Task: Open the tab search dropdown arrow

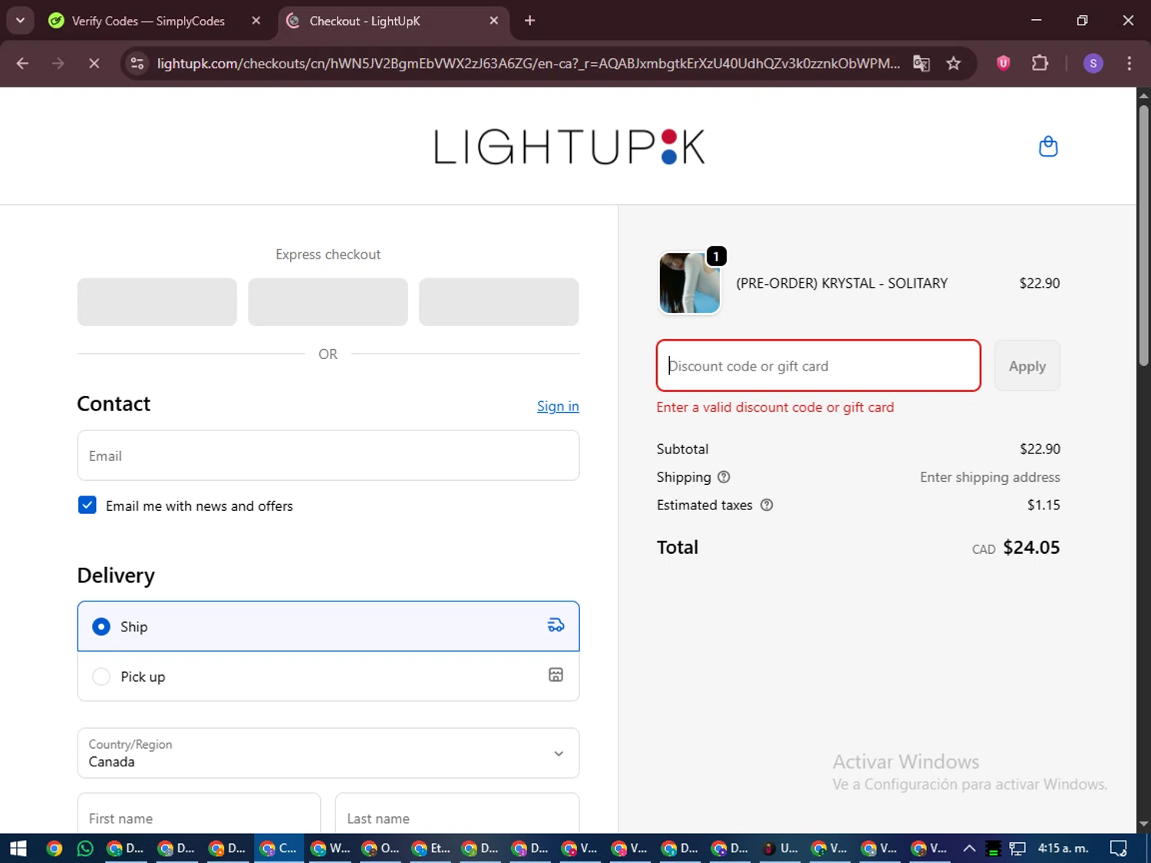Action: (x=21, y=21)
